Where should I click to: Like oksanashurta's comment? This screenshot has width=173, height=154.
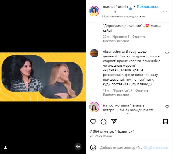pos(167,53)
